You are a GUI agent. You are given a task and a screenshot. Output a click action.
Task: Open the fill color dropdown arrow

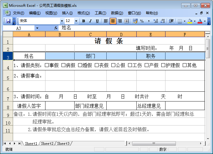tap(195, 21)
